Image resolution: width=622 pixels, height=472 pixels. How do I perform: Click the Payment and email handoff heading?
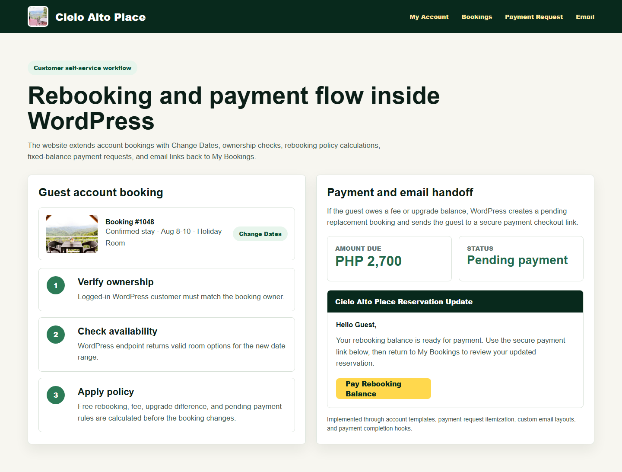point(400,192)
